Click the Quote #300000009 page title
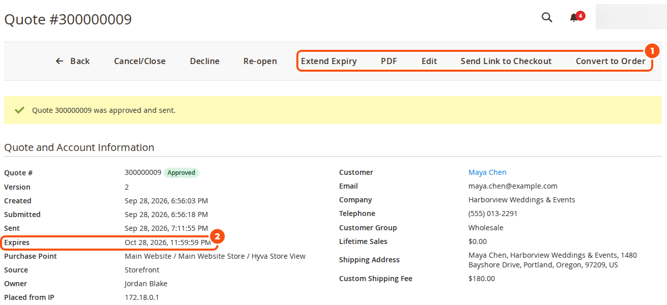The width and height of the screenshot is (667, 305). pyautogui.click(x=68, y=19)
